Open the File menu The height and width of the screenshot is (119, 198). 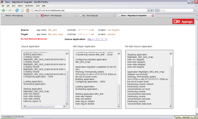(3, 6)
